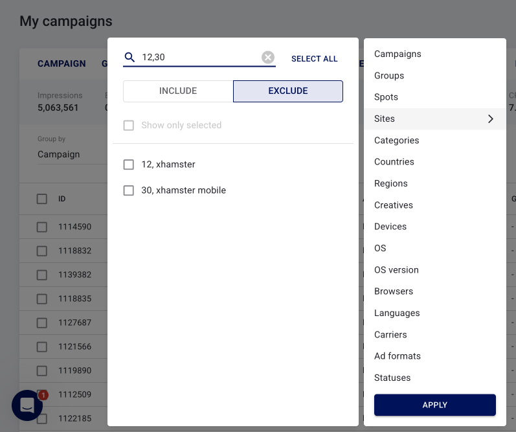The width and height of the screenshot is (516, 432).
Task: Open the Ad formats filter option
Action: (397, 356)
